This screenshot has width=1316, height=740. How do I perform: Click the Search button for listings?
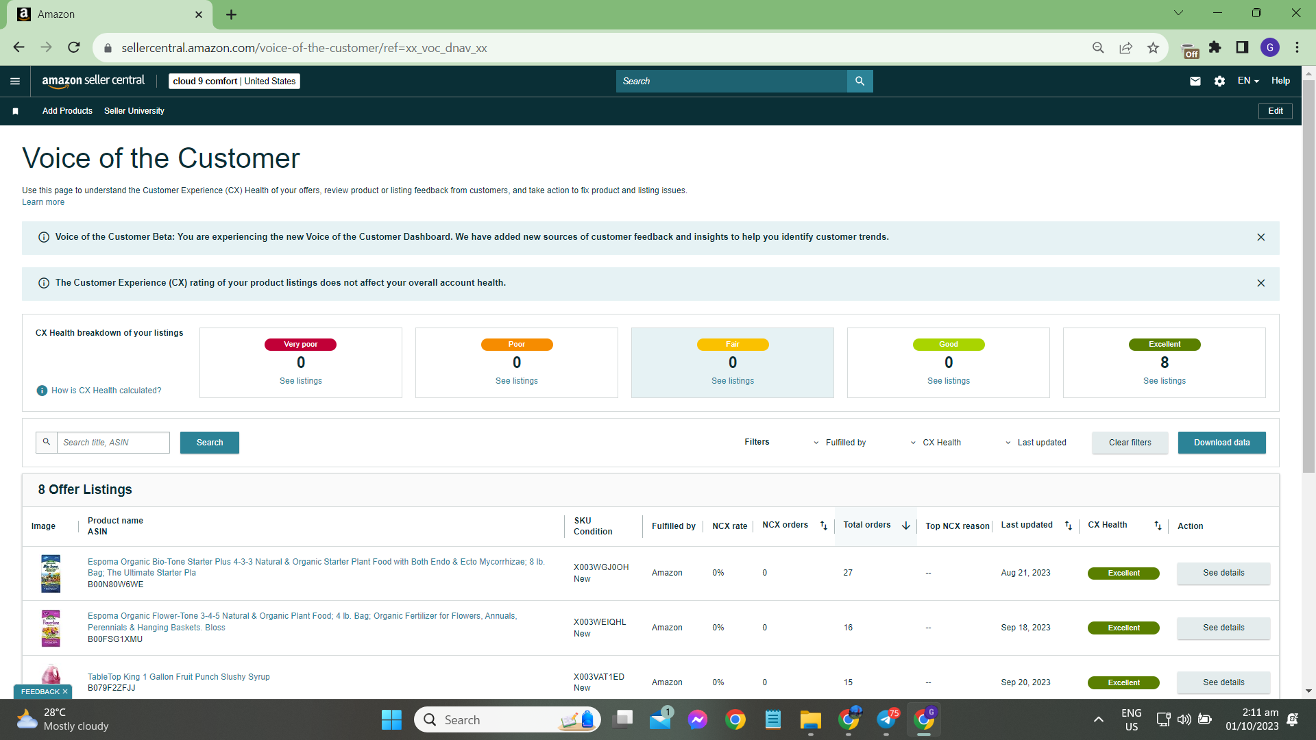click(210, 443)
